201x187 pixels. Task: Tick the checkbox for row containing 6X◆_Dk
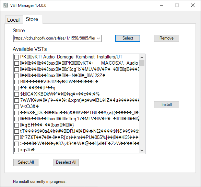16,113
